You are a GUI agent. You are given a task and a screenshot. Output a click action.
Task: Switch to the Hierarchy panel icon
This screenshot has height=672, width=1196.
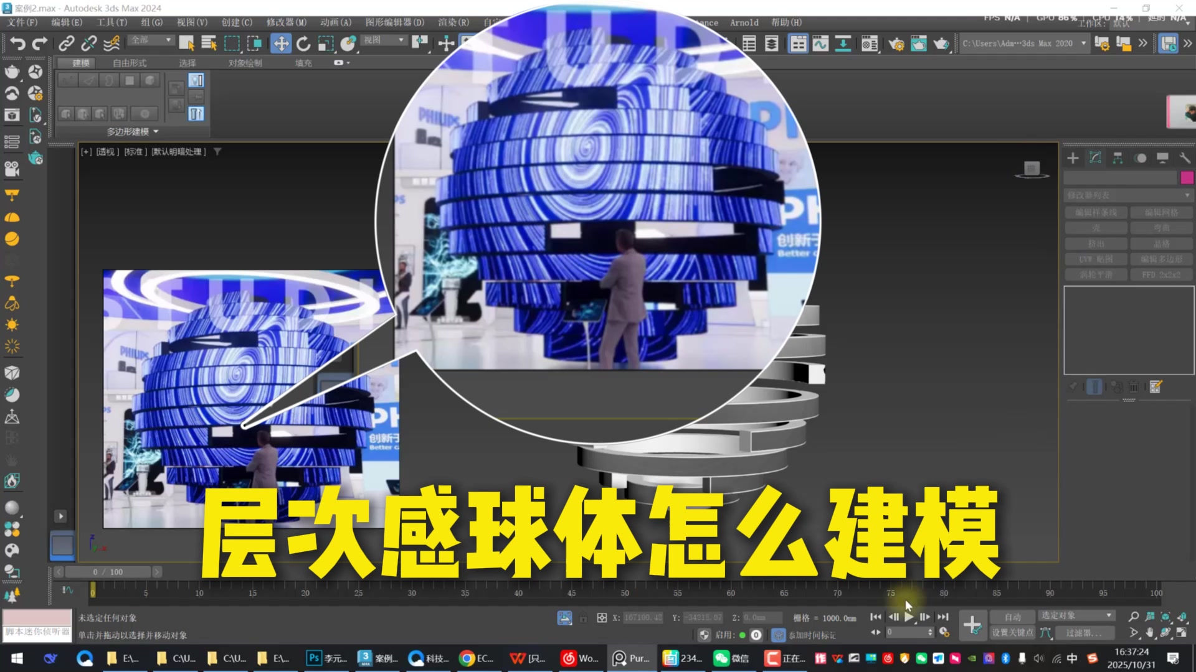pos(1118,158)
